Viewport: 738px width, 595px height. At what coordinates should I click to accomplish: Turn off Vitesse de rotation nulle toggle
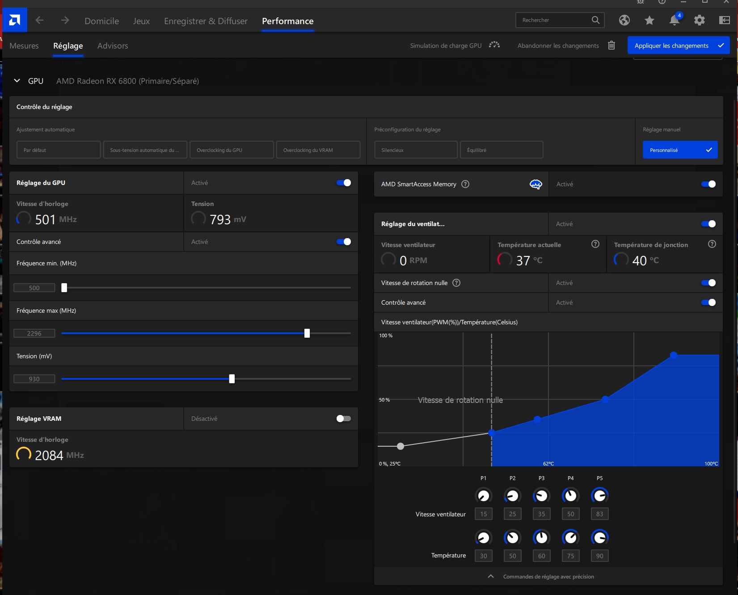708,283
